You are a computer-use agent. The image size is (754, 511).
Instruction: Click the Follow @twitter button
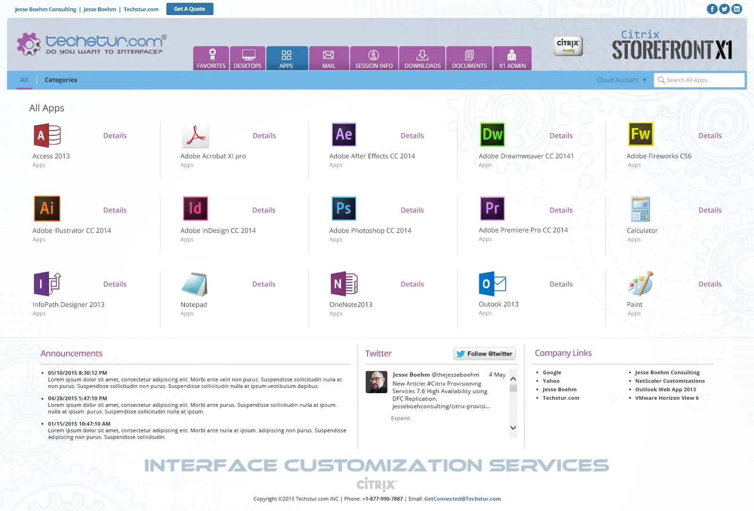point(484,354)
